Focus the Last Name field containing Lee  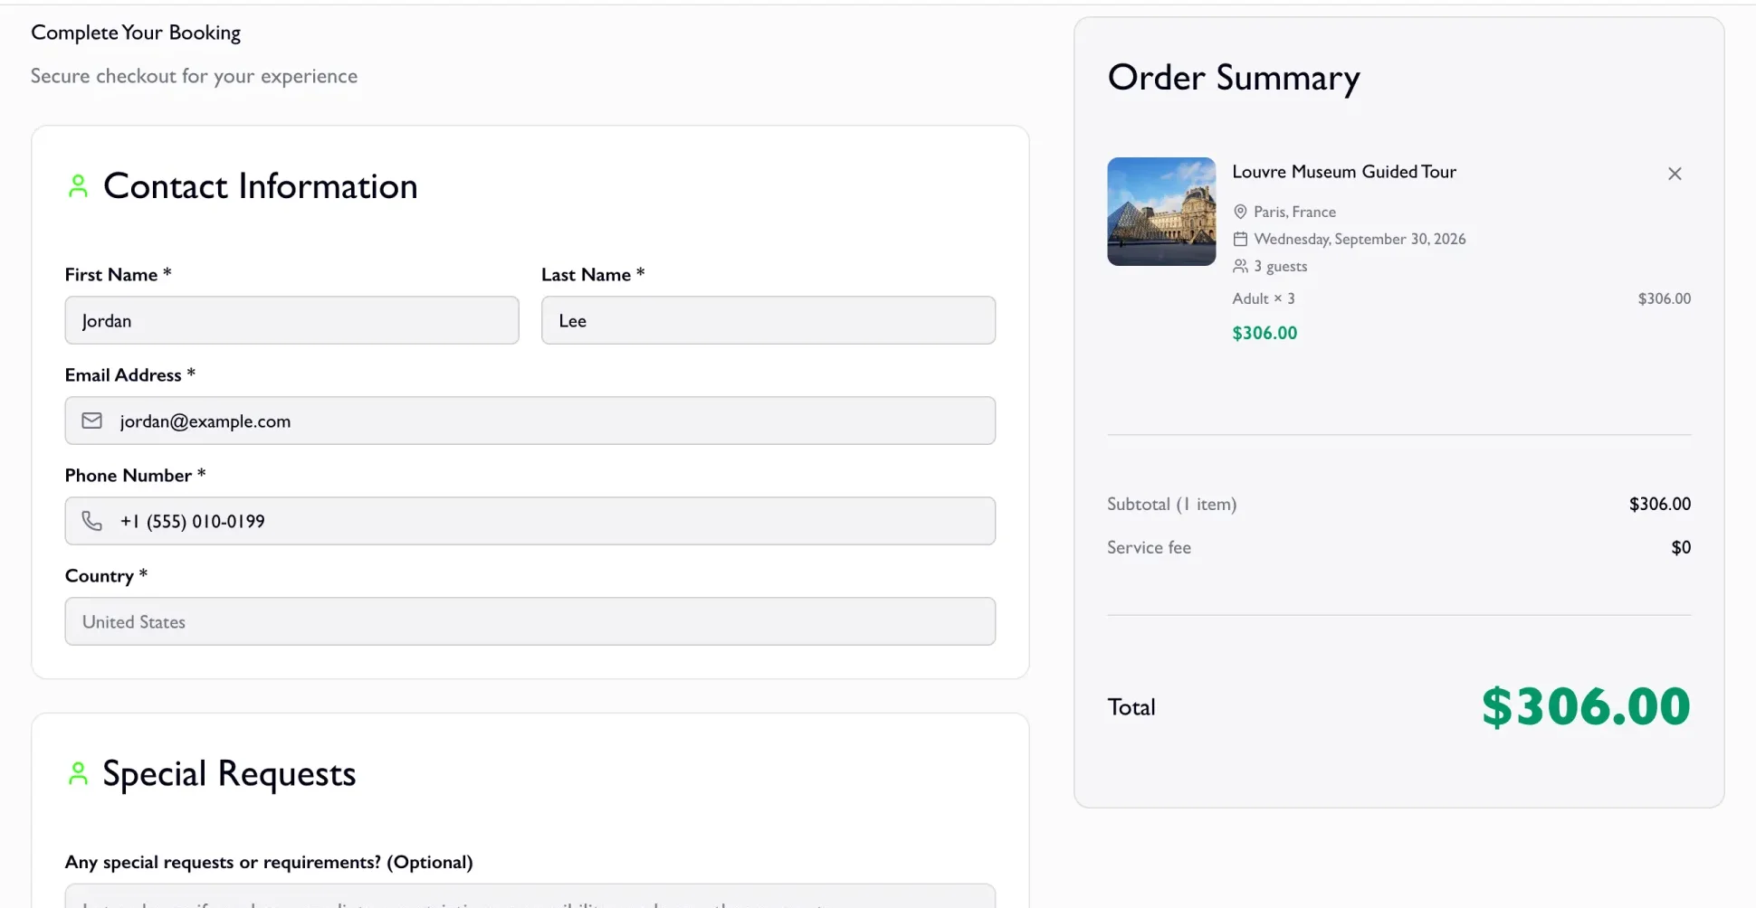point(768,320)
